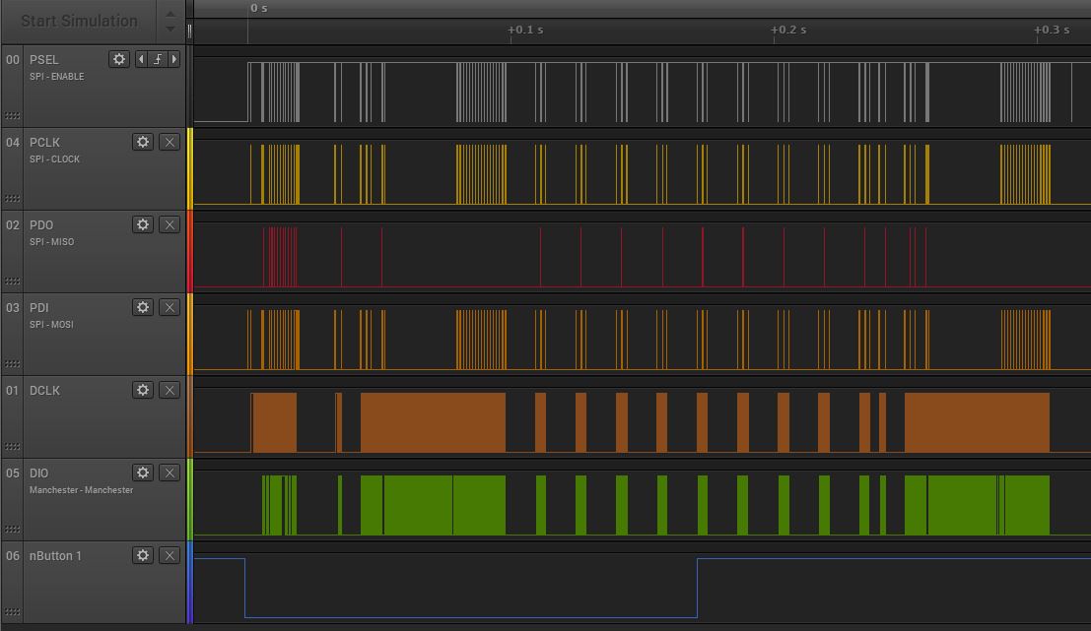This screenshot has height=631, width=1091.
Task: Grab the PSEL channel drag handle
Action: pos(12,115)
